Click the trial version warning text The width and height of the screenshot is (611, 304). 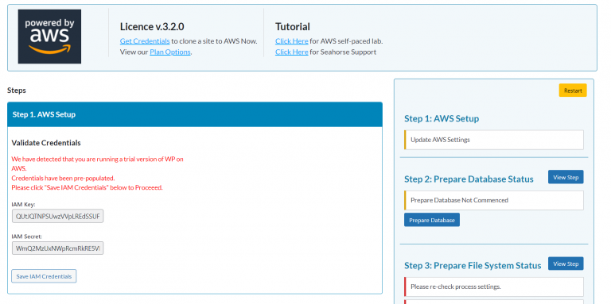(97, 173)
